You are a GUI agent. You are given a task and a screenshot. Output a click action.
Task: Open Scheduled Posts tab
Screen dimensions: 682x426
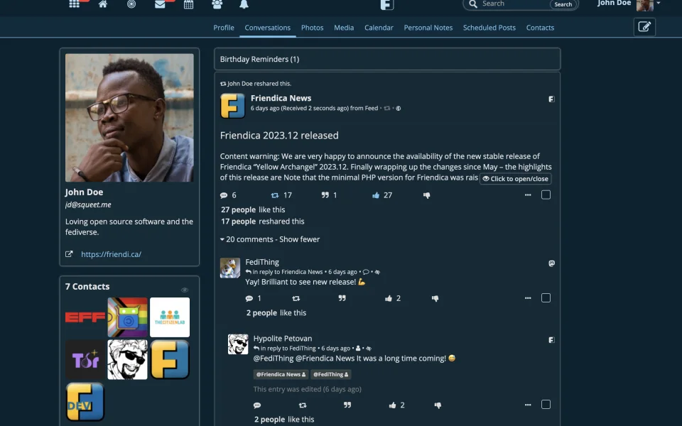click(489, 28)
